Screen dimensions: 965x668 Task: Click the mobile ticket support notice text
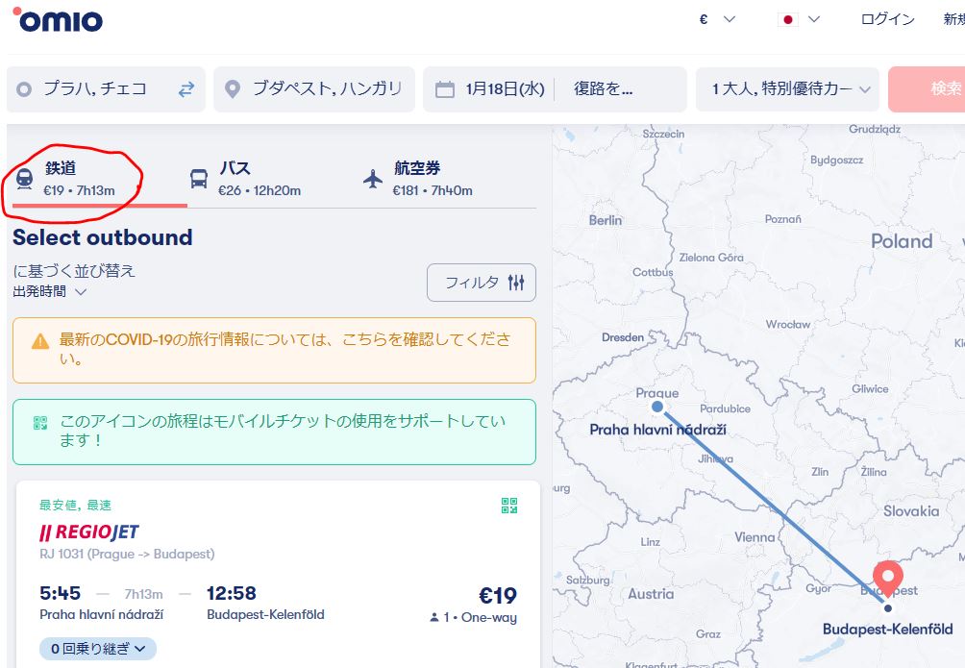283,431
